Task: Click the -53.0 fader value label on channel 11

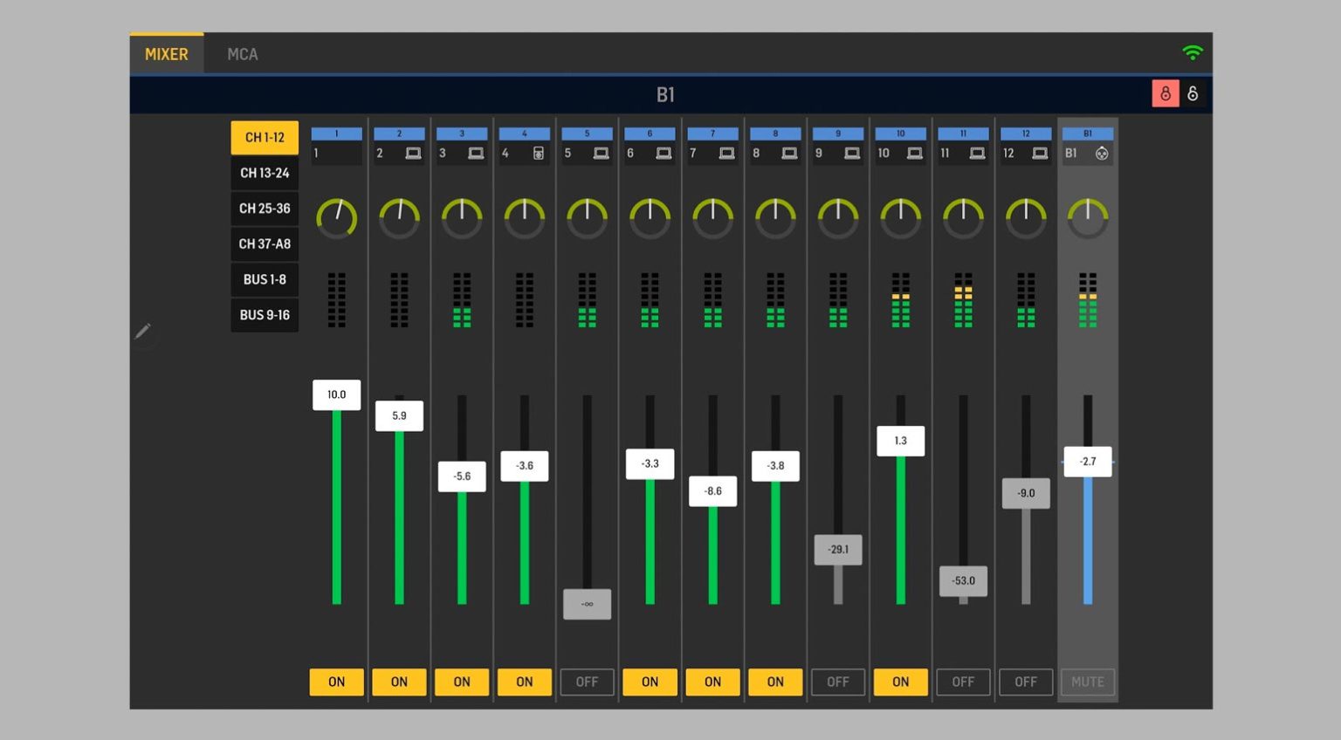Action: 963,580
